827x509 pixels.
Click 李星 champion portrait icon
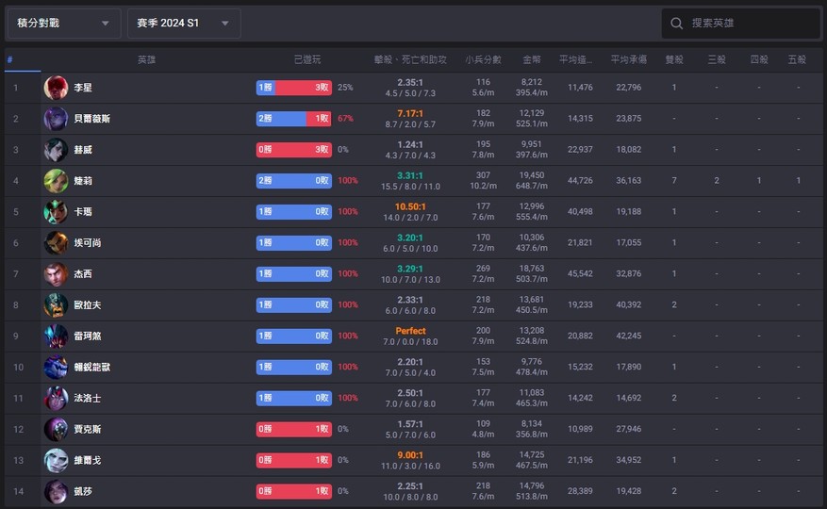56,88
